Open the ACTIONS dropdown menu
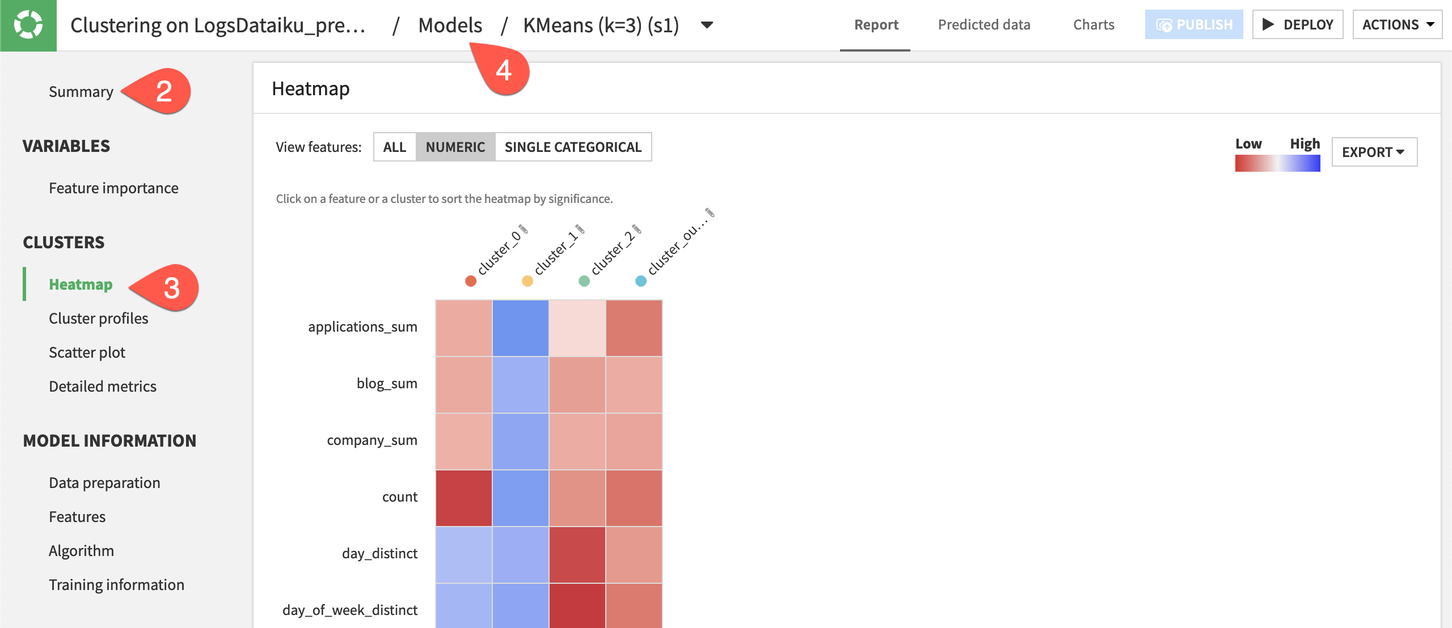 (x=1397, y=24)
